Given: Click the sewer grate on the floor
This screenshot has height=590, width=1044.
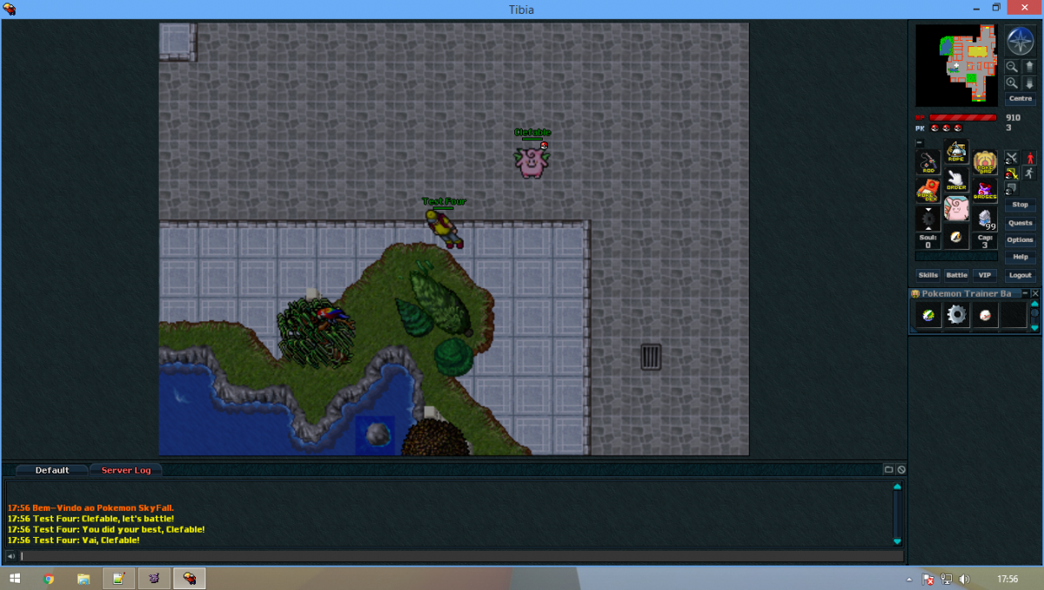Looking at the screenshot, I should pos(651,357).
